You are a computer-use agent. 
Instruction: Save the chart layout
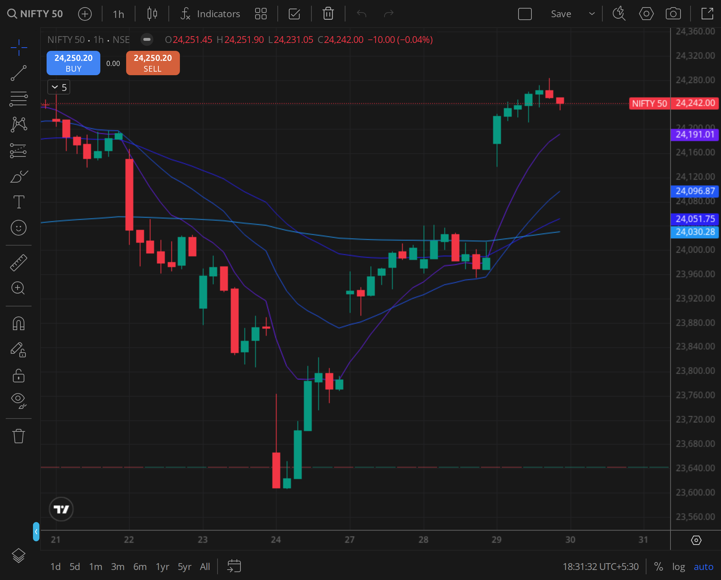point(561,14)
